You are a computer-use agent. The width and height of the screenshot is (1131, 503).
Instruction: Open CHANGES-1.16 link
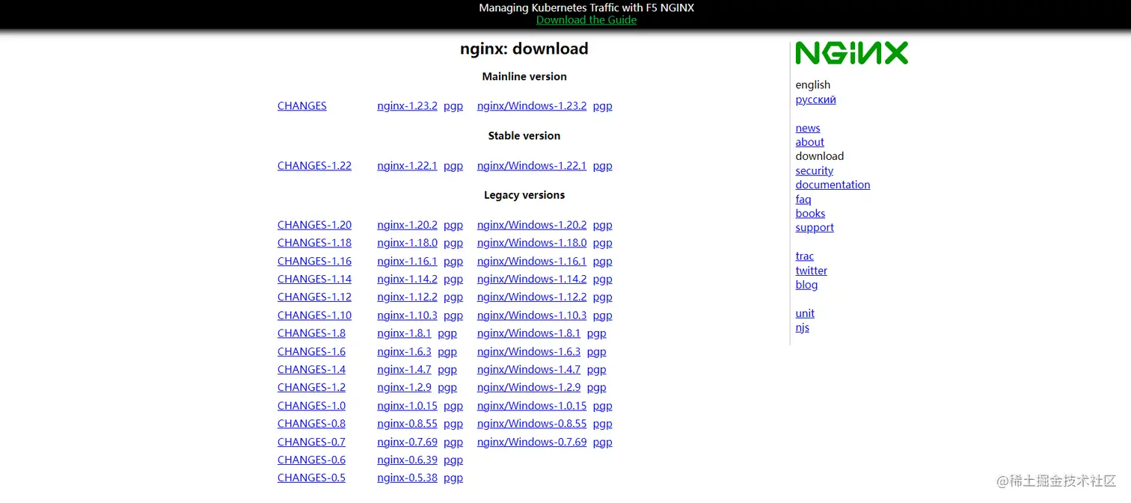click(x=314, y=262)
